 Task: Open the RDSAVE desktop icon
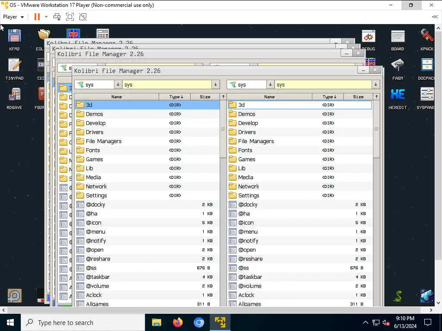[x=14, y=98]
